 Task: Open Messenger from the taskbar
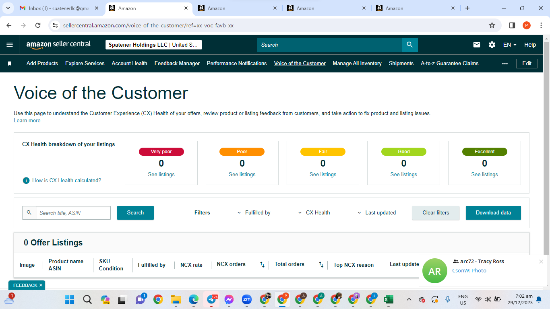229,299
